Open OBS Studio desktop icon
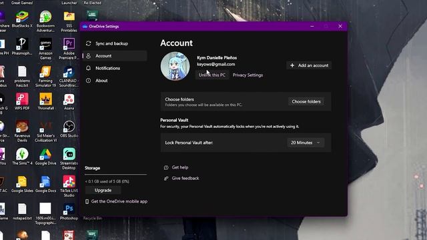Screen dimensions: 427x240 69,129
